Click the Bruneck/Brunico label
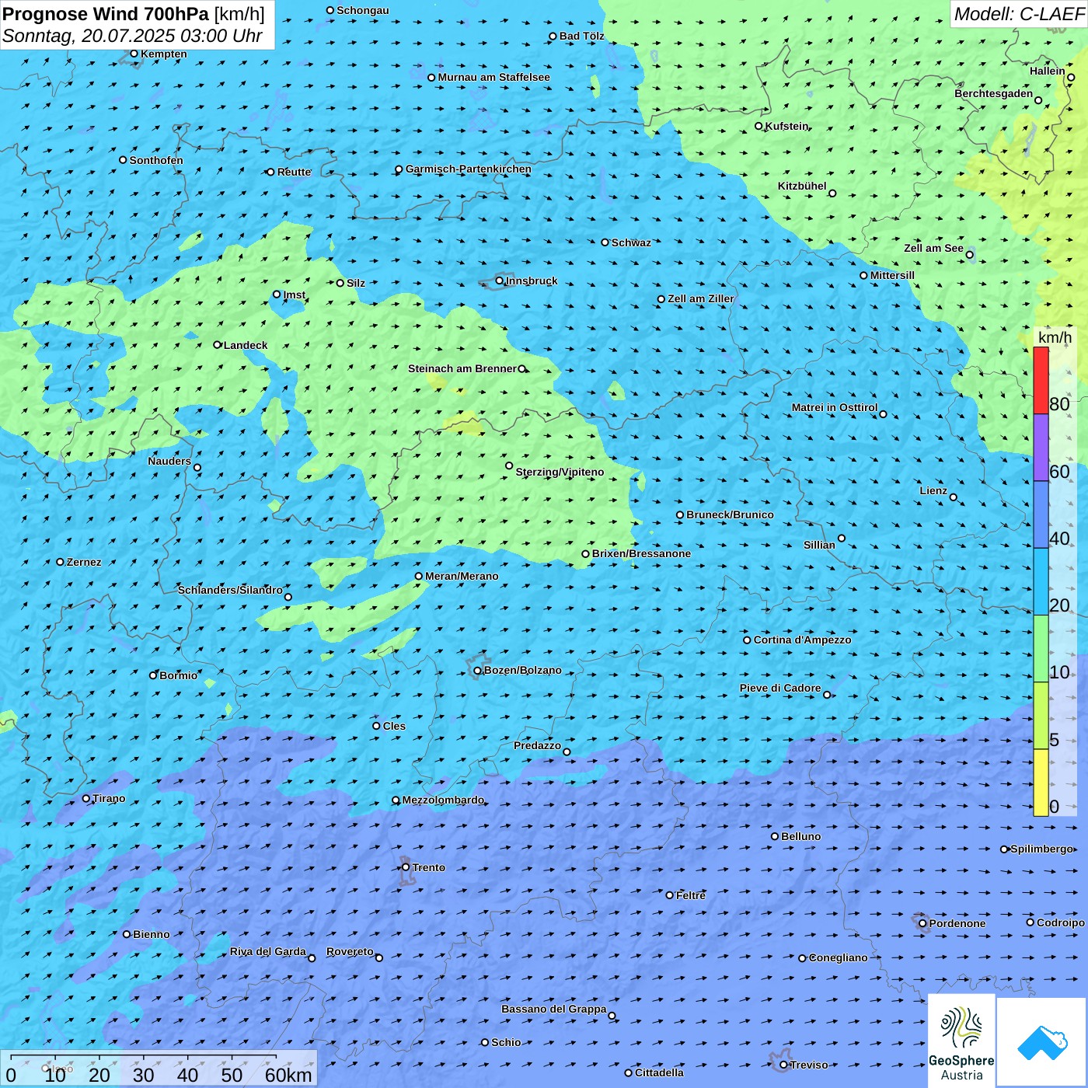1088x1088 pixels. pyautogui.click(x=730, y=514)
